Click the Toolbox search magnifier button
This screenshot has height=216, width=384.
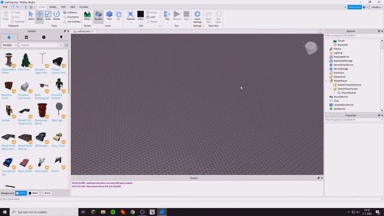(x=61, y=45)
